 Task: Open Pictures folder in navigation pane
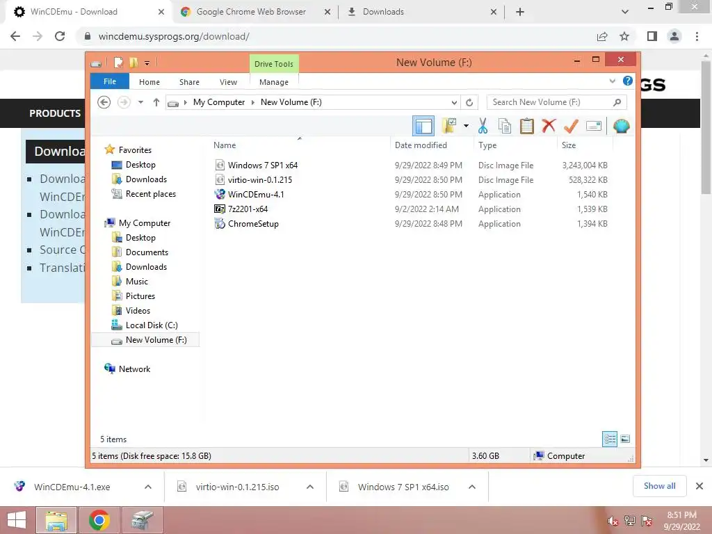coord(140,296)
